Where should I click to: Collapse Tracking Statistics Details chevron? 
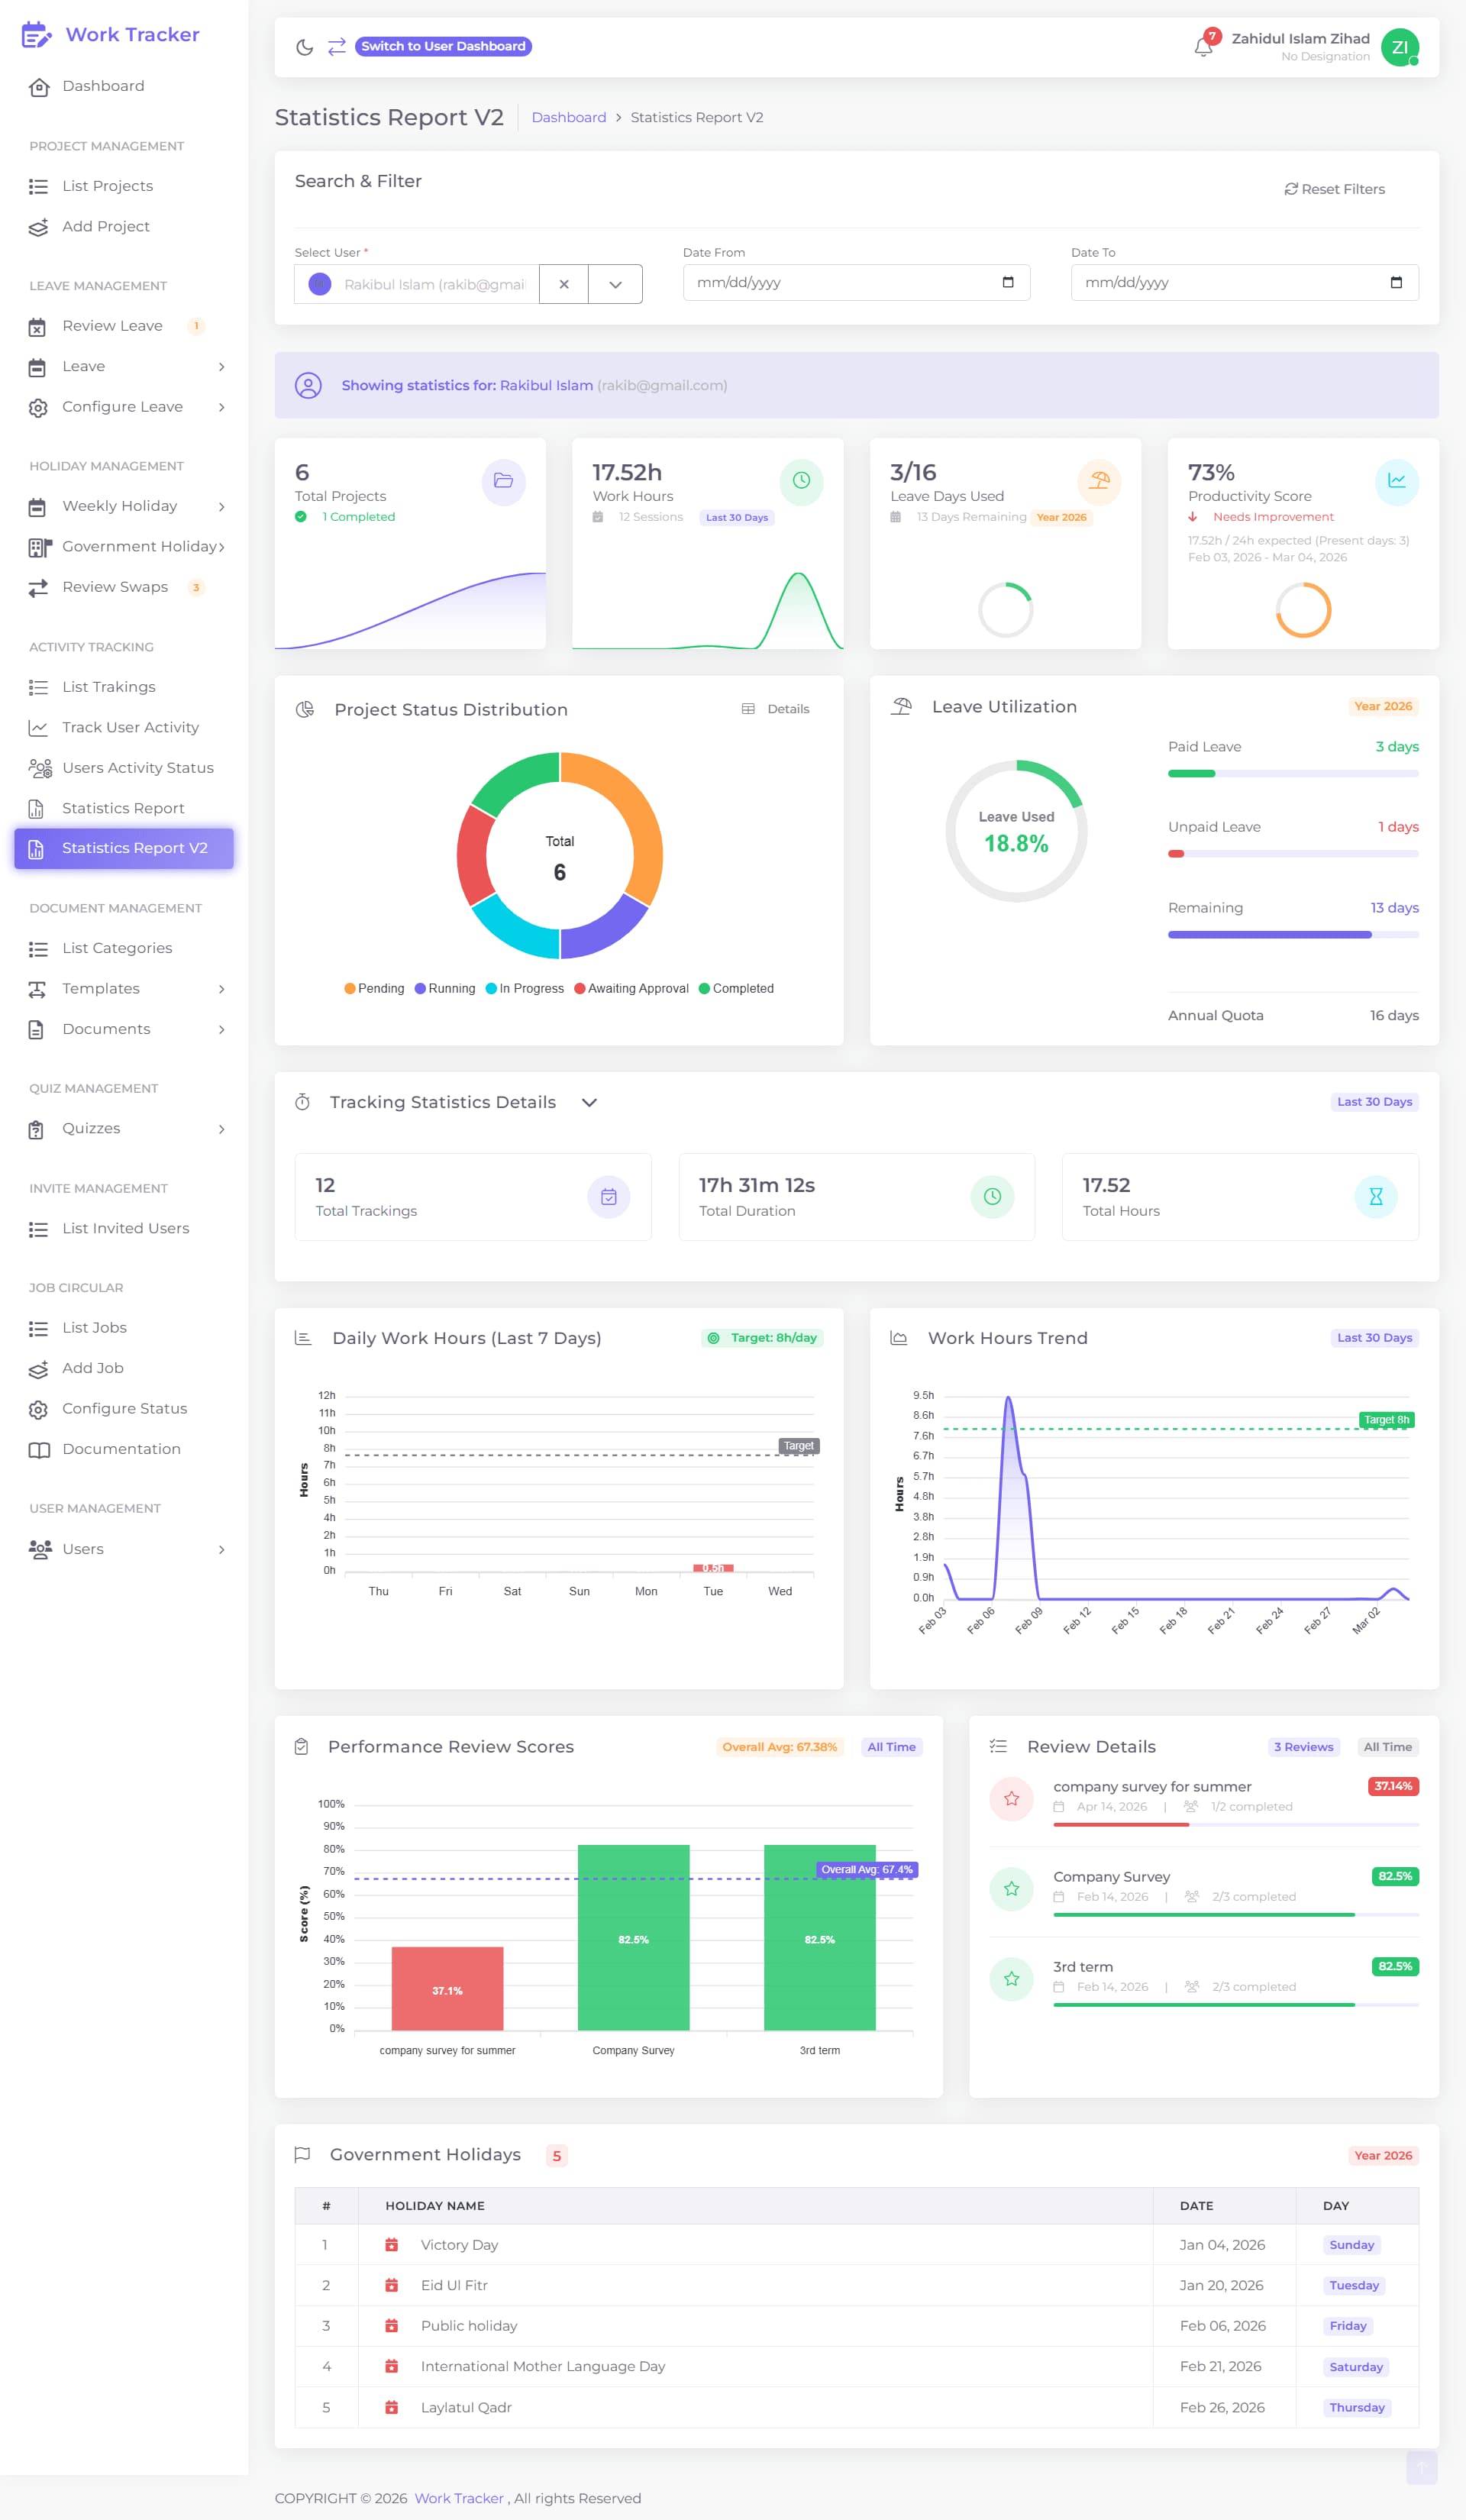coord(589,1102)
